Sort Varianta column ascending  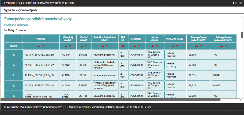click(x=39, y=46)
